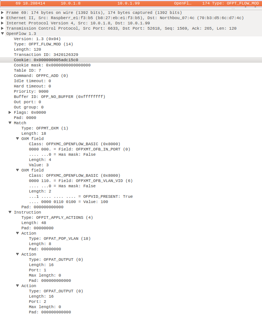
Task: Select the Priority: 9000 field
Action: pyautogui.click(x=31, y=91)
